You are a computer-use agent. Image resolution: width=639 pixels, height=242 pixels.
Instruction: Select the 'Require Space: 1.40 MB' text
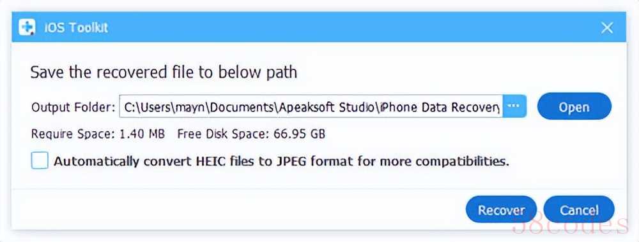click(98, 134)
